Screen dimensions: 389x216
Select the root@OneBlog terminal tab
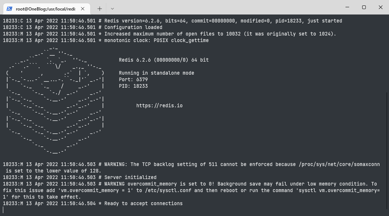coord(50,8)
